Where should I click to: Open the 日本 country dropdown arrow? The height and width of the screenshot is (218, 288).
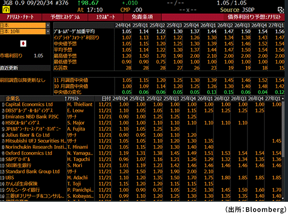pyautogui.click(x=48, y=25)
